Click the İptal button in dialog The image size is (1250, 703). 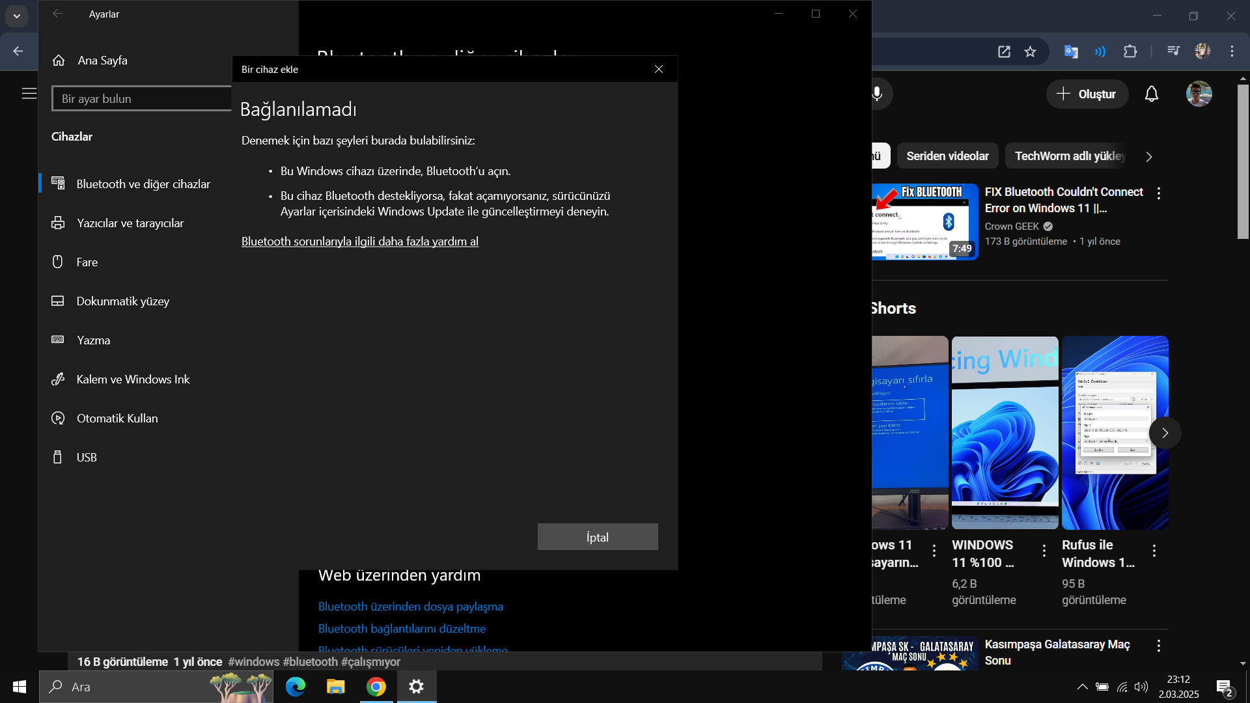tap(597, 537)
